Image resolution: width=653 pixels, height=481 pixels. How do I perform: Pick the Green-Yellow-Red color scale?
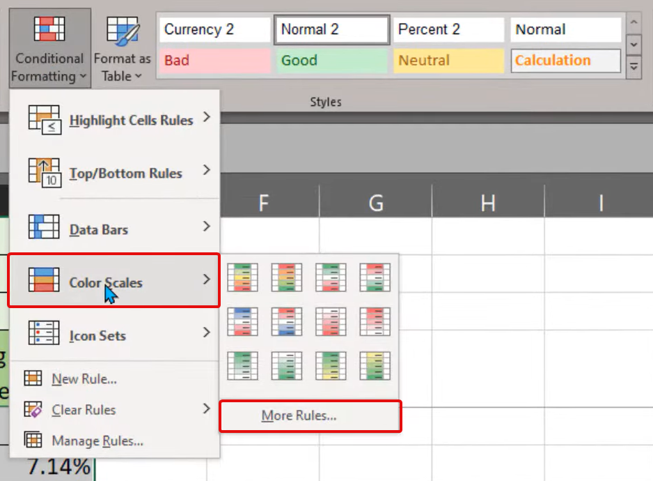point(242,277)
